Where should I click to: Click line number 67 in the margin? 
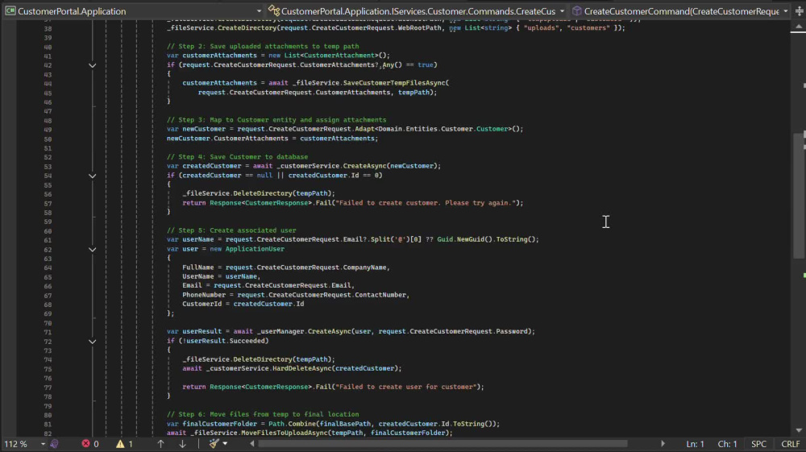[48, 296]
